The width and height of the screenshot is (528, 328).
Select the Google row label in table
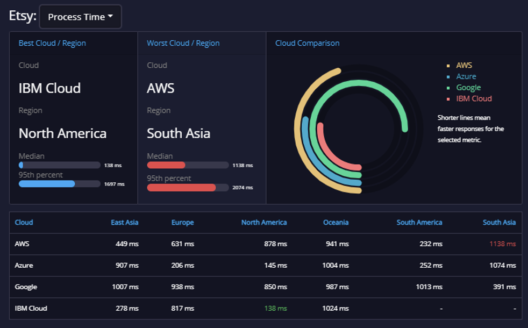pyautogui.click(x=26, y=287)
